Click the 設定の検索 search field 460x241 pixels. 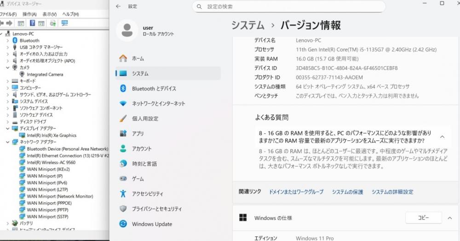tap(289, 6)
